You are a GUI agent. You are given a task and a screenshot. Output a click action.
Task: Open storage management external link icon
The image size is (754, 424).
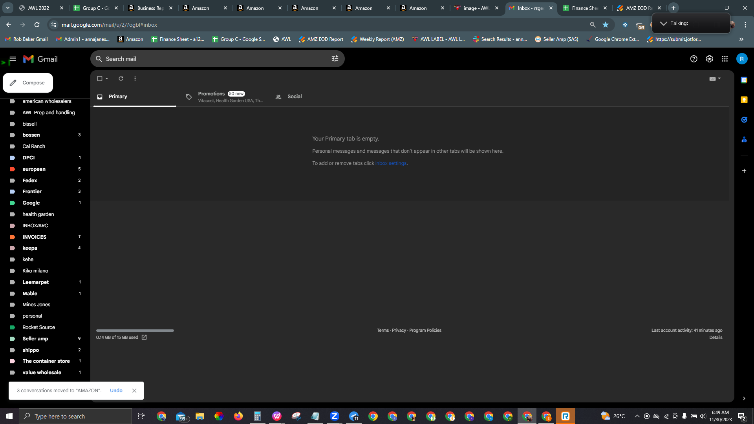[x=144, y=337]
